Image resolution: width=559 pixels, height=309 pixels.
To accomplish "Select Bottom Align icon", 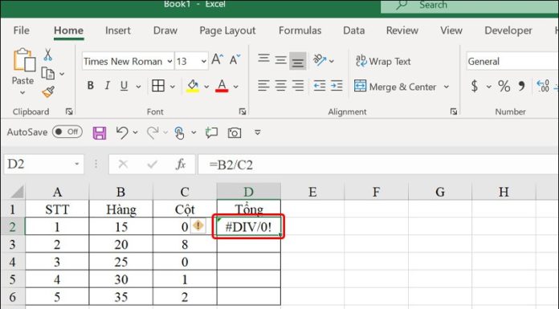I will point(298,61).
